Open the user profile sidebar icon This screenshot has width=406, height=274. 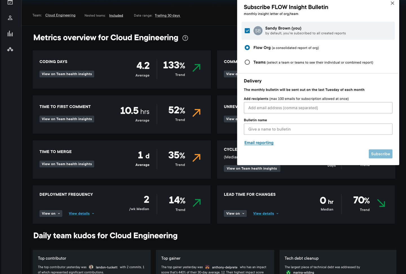[10, 18]
